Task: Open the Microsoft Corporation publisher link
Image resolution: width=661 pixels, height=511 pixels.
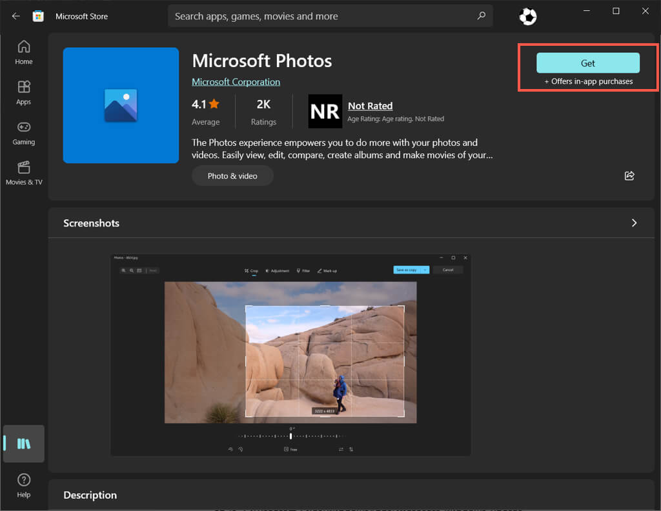Action: (x=236, y=82)
